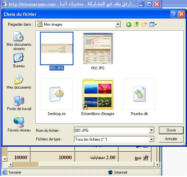Open Mes documents in sidebar
The height and width of the screenshot is (177, 187).
tap(19, 82)
